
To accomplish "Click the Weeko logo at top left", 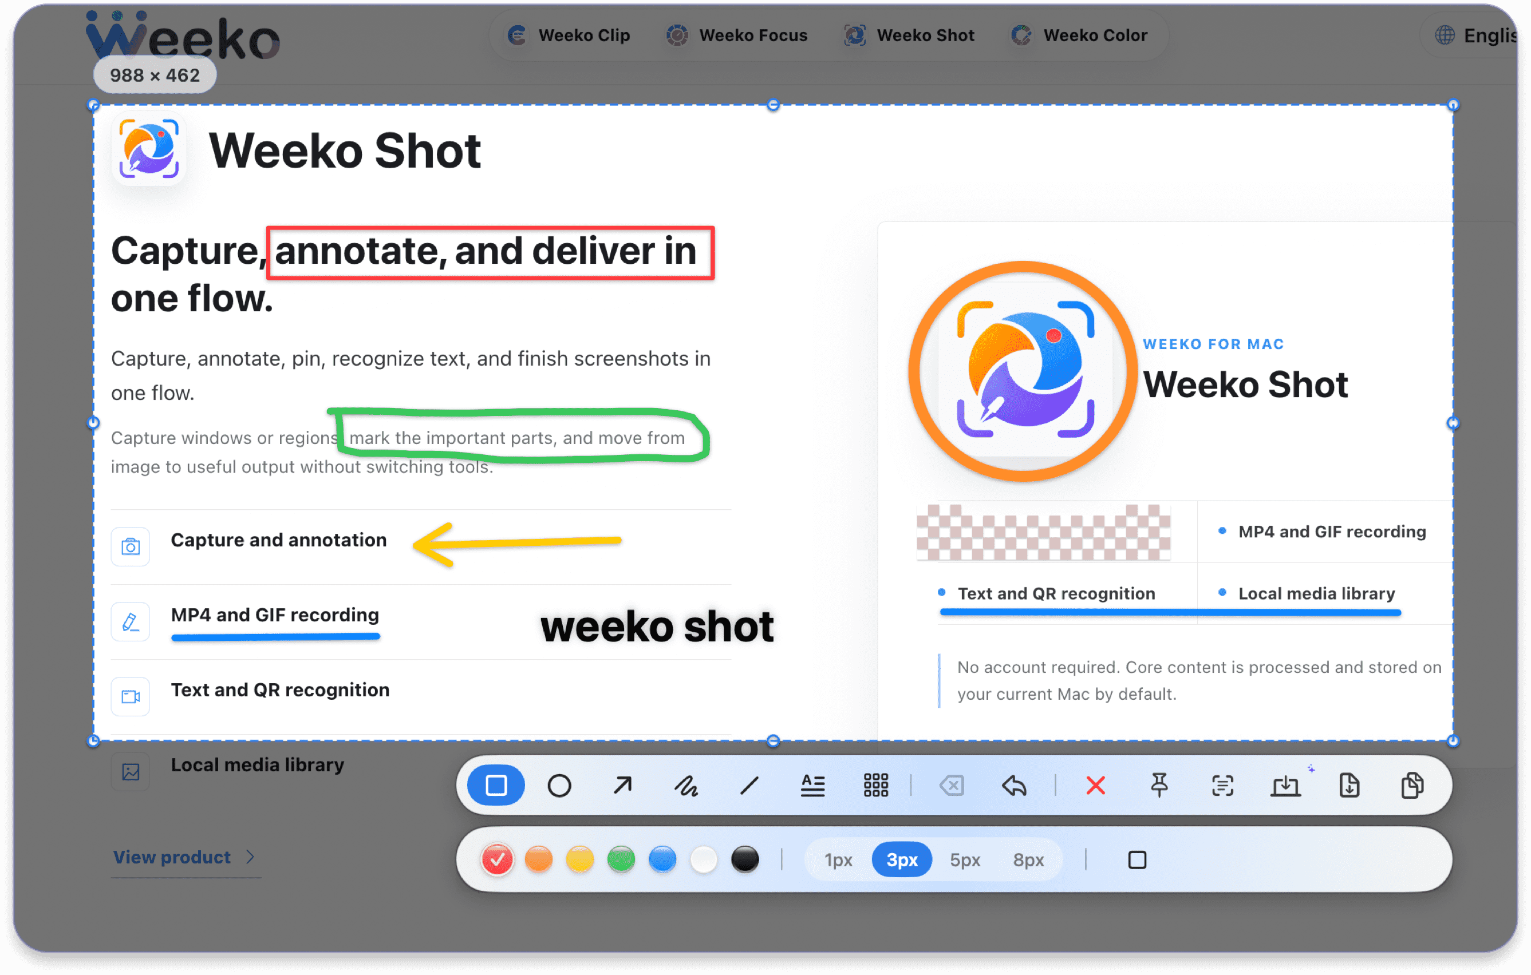I will pyautogui.click(x=183, y=37).
